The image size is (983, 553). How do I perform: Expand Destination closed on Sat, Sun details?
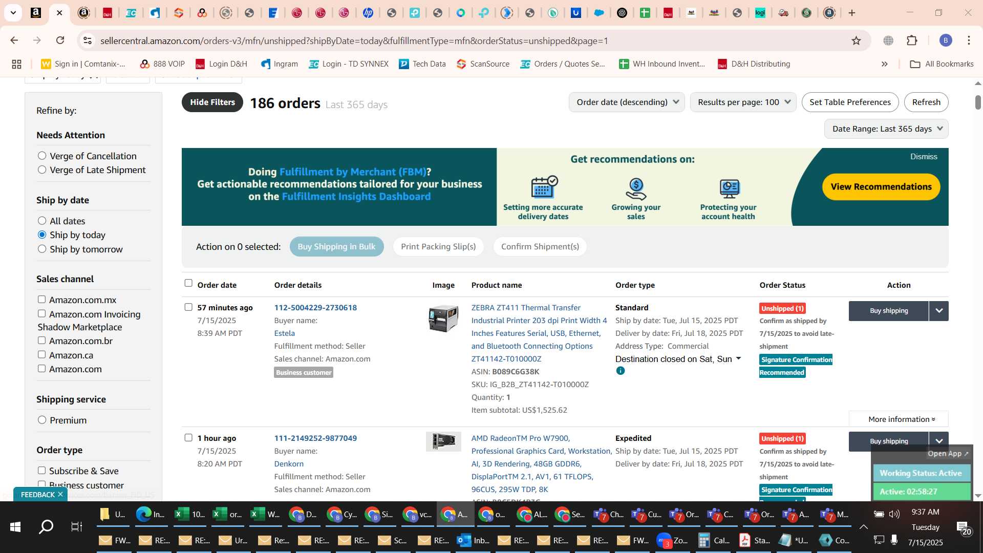[x=738, y=359]
